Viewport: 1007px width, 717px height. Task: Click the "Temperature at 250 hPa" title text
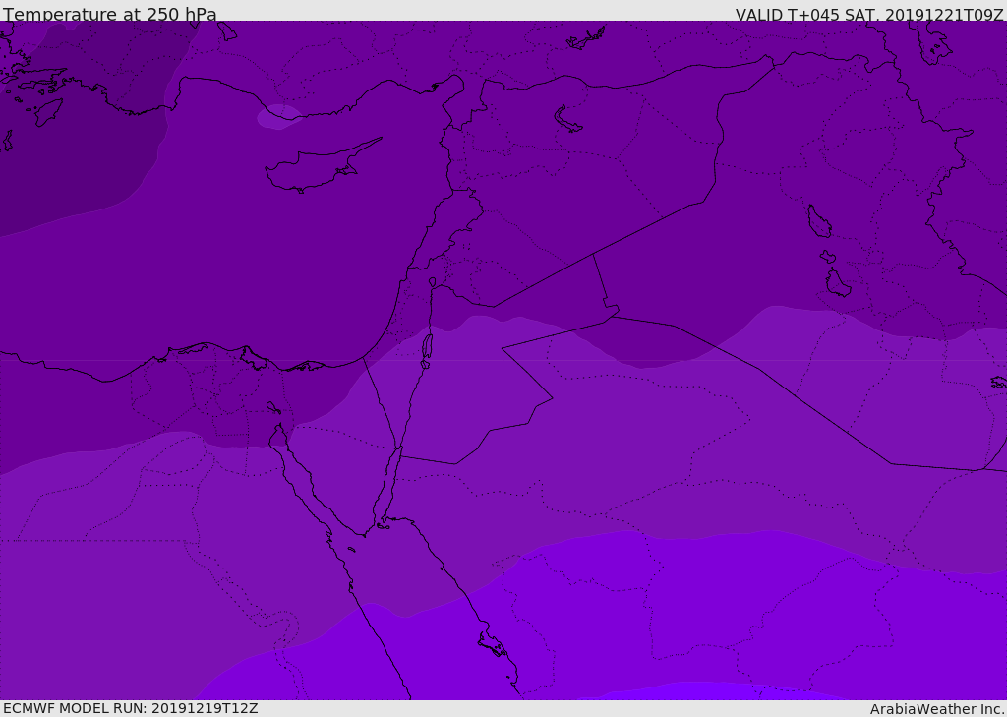(110, 14)
